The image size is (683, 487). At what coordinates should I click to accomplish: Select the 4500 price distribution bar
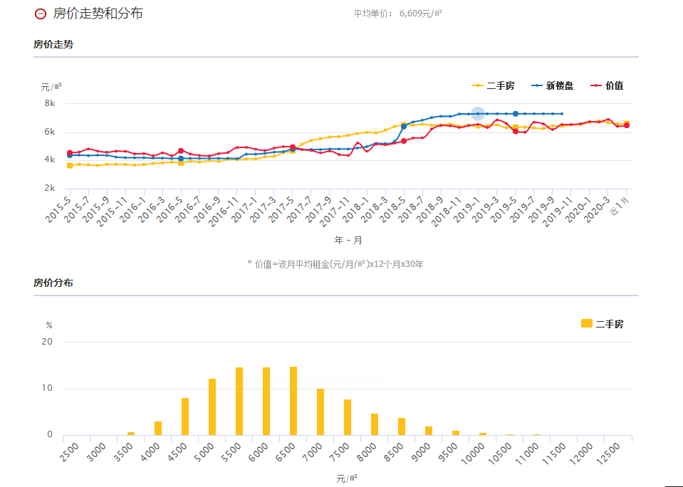(185, 417)
